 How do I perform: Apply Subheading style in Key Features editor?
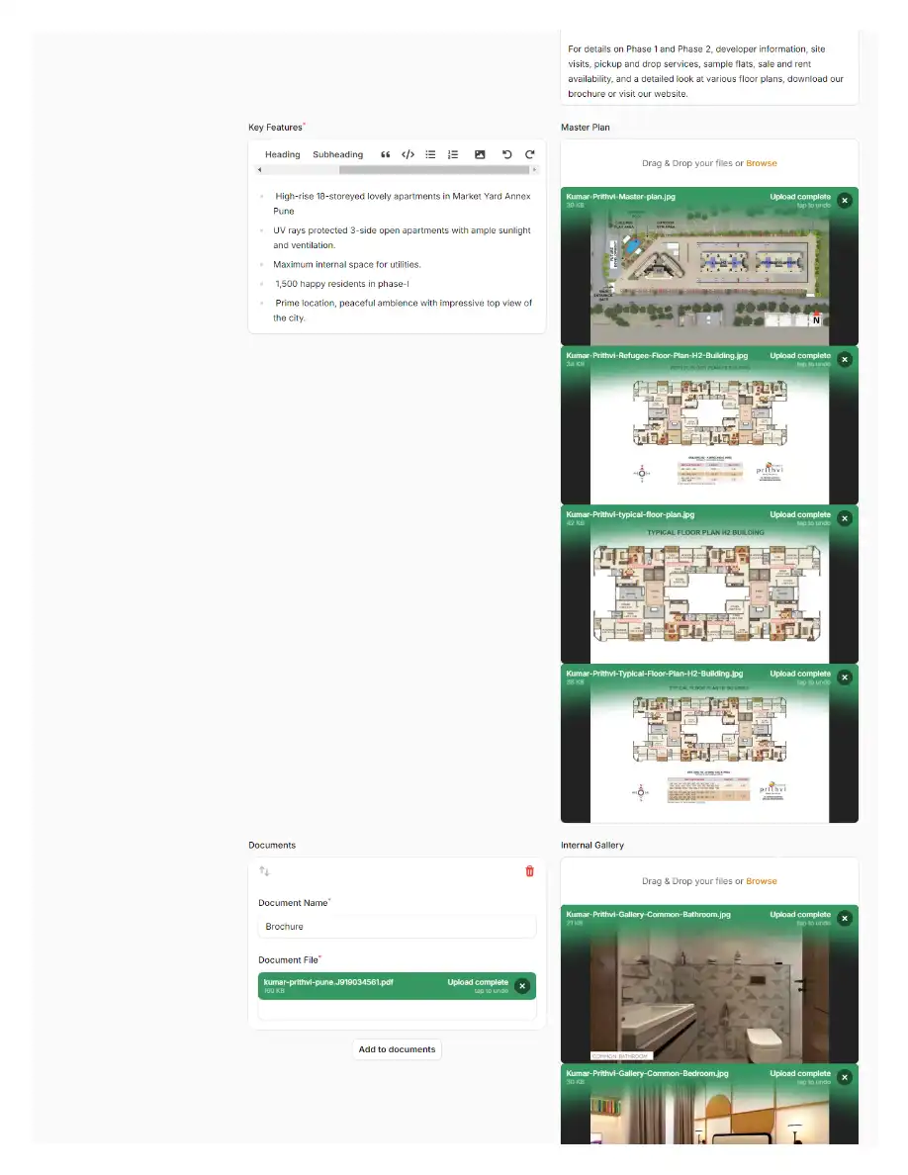pyautogui.click(x=337, y=154)
